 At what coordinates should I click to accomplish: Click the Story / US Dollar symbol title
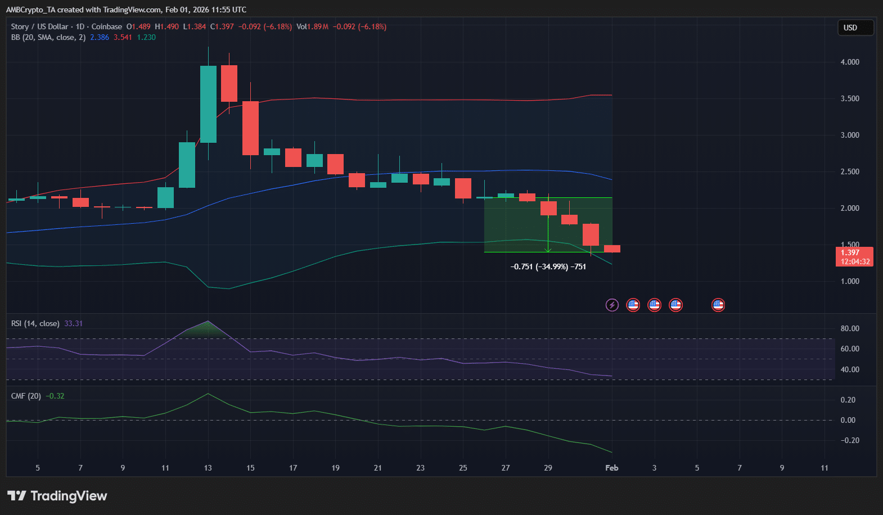point(39,26)
